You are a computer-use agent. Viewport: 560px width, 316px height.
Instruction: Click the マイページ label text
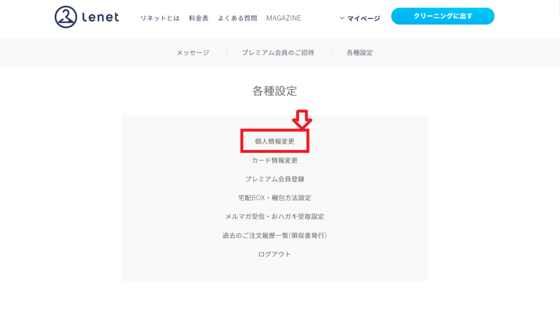point(364,18)
